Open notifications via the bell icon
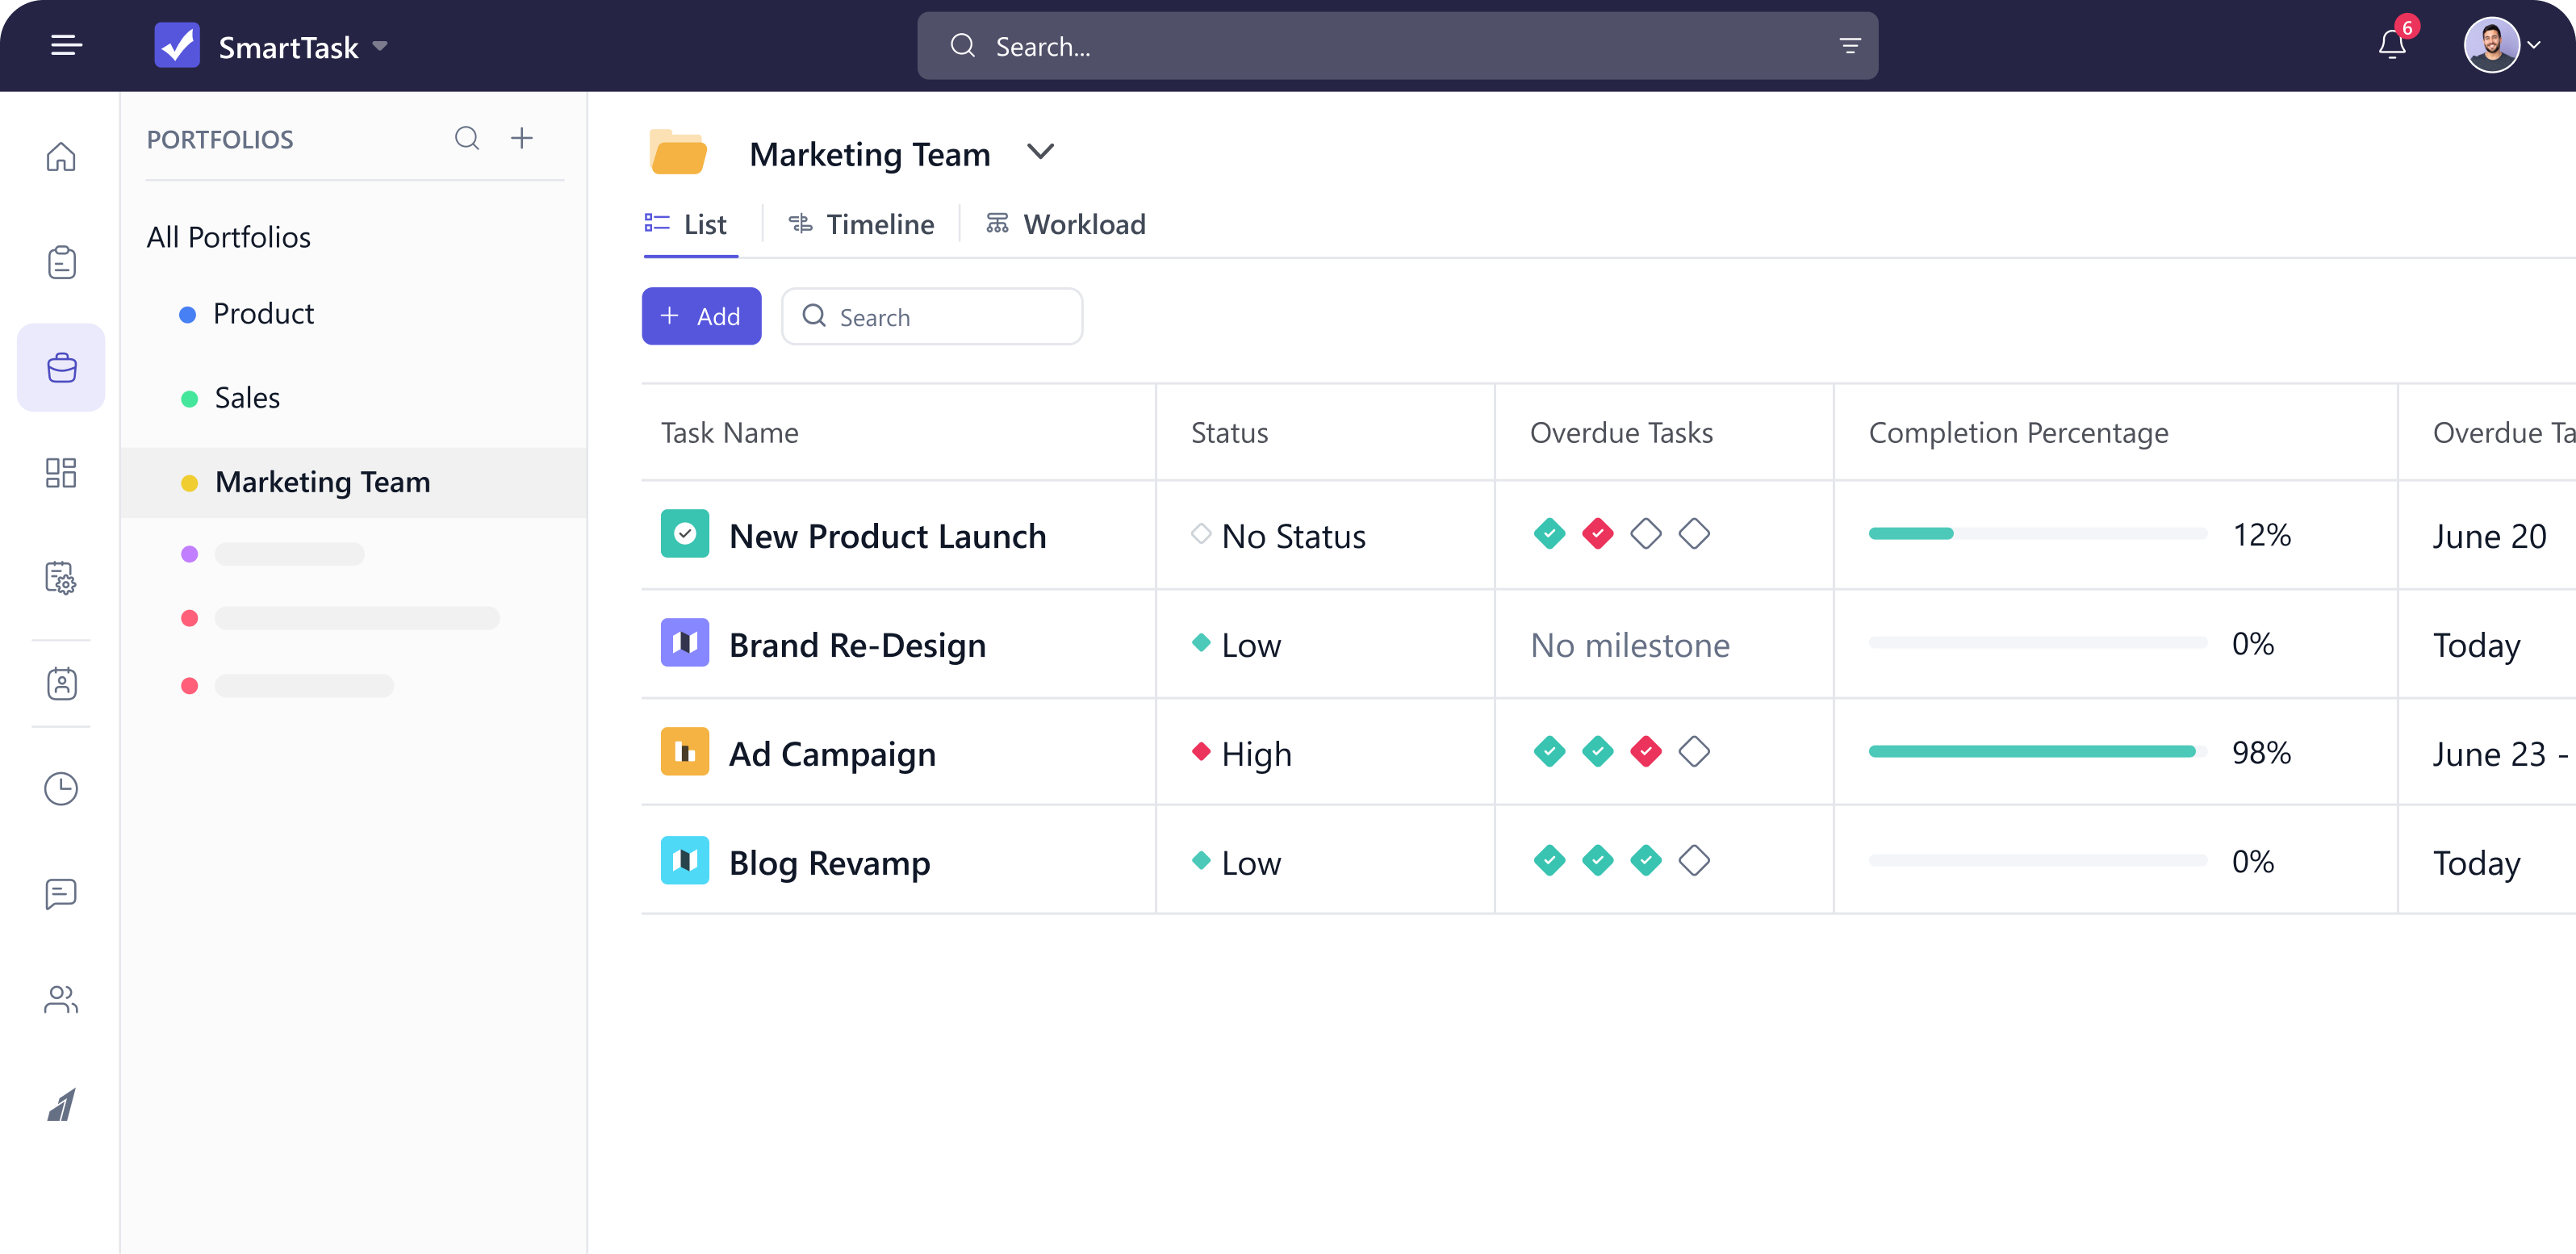 pos(2392,45)
